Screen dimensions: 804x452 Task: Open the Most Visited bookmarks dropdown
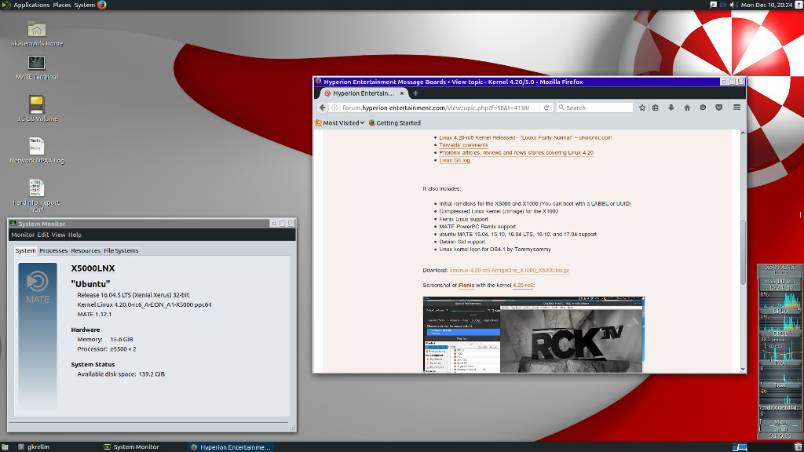coord(340,123)
